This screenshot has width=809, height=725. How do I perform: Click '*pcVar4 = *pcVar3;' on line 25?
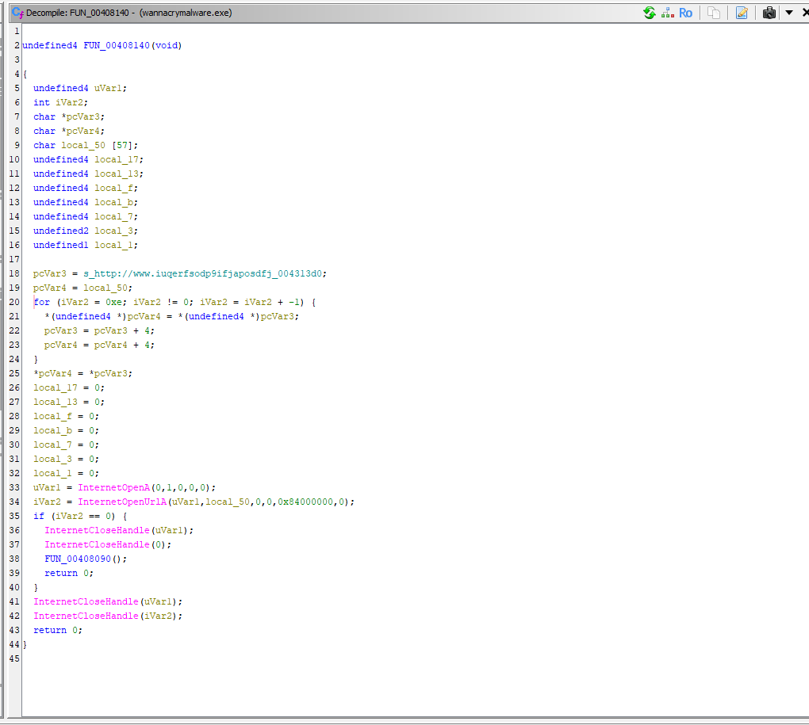point(82,373)
